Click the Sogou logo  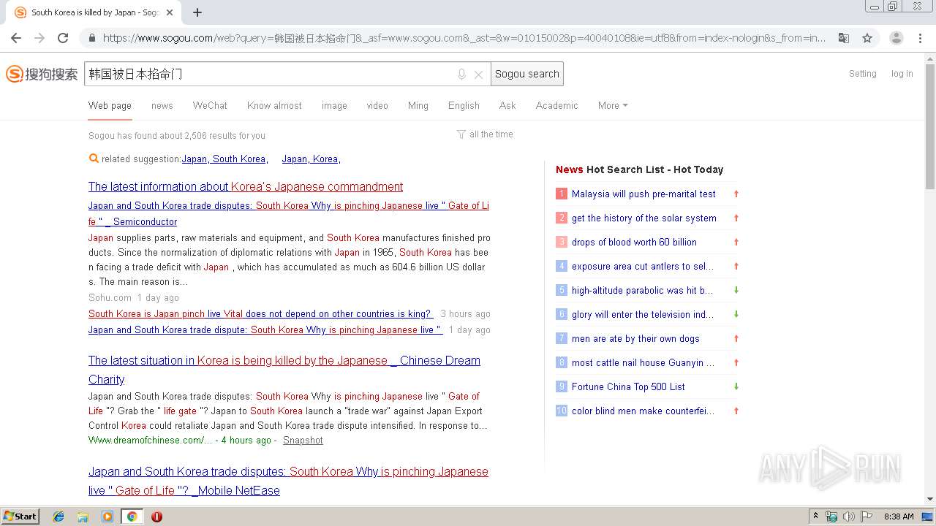coord(42,74)
